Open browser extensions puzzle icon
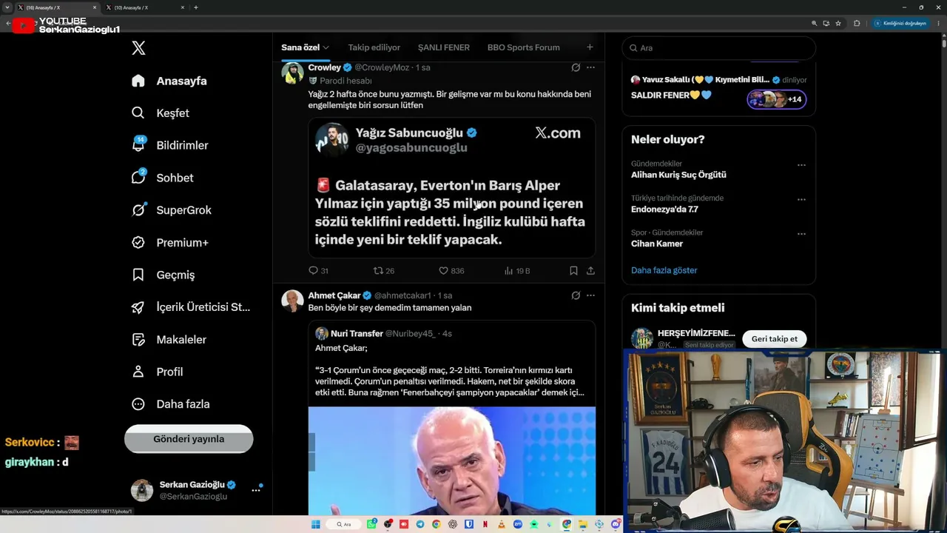 pos(857,23)
